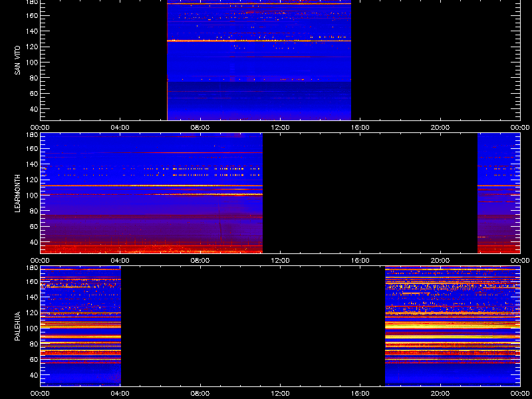Click inside the San Vito spectrogram data block
The width and height of the screenshot is (532, 399).
259,60
